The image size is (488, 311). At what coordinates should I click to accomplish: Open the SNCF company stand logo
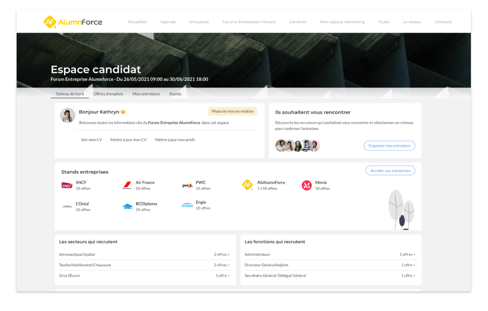tap(67, 186)
